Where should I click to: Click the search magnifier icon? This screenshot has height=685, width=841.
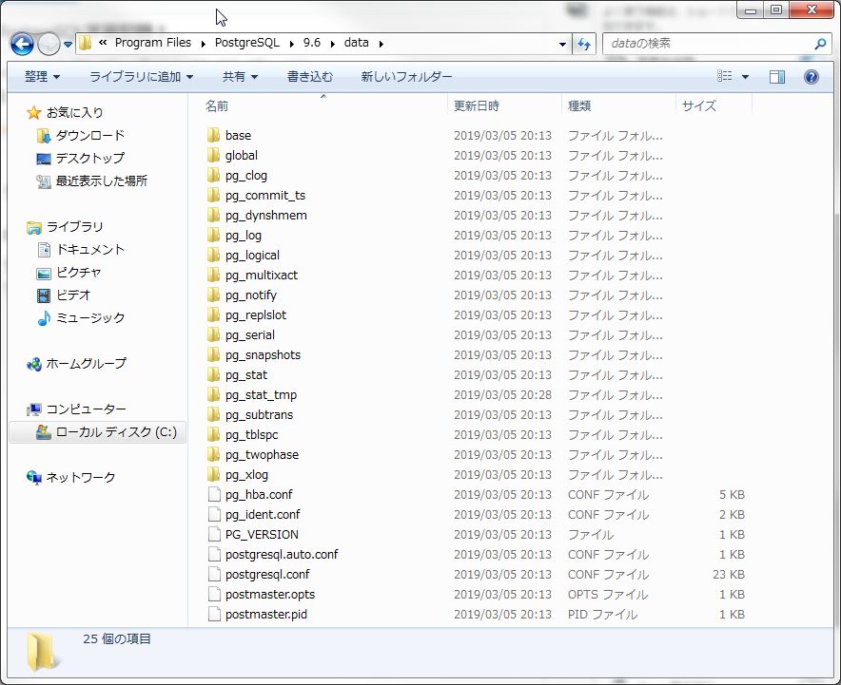820,44
